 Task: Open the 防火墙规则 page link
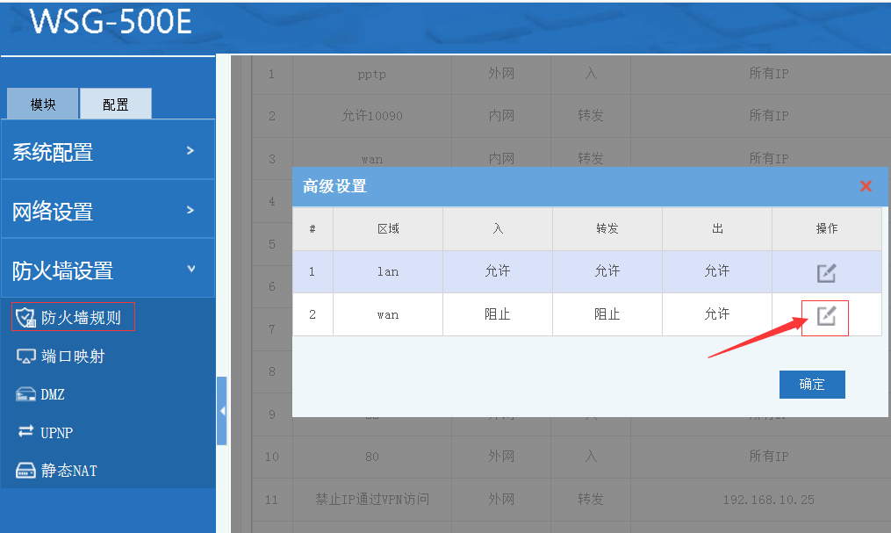pyautogui.click(x=81, y=318)
